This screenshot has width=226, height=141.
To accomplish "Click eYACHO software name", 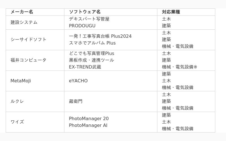I will tap(78, 81).
